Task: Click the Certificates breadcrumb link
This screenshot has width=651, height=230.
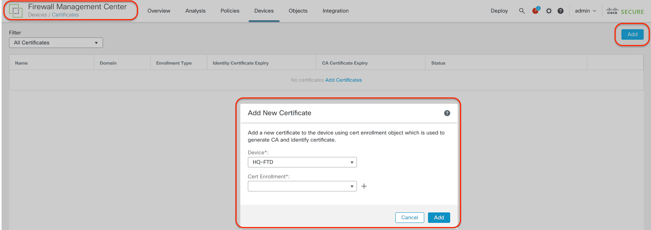Action: 65,15
